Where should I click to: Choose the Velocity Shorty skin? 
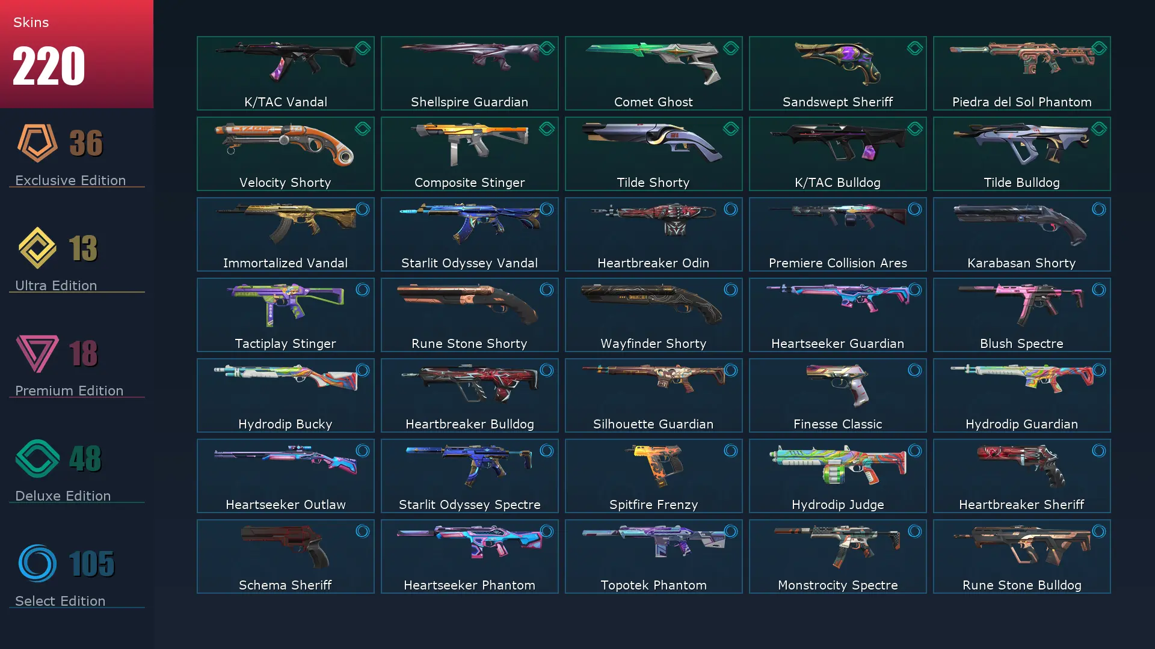click(x=286, y=154)
